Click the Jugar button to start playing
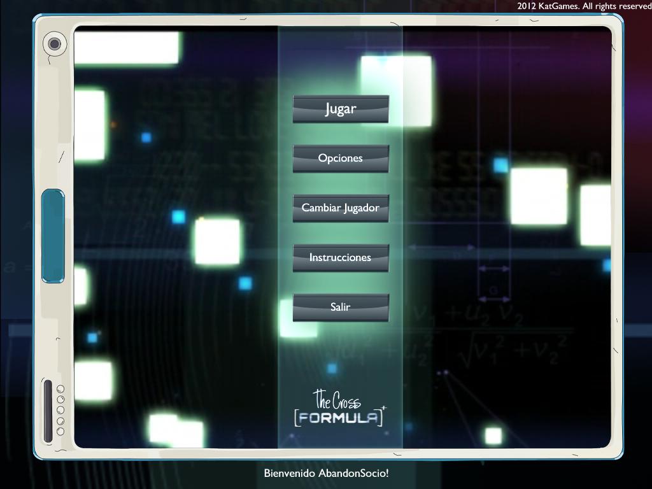 [x=341, y=109]
